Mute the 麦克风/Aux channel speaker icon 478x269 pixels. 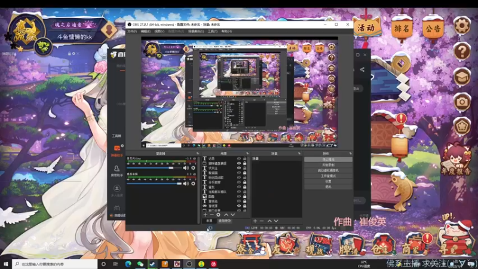click(x=186, y=168)
